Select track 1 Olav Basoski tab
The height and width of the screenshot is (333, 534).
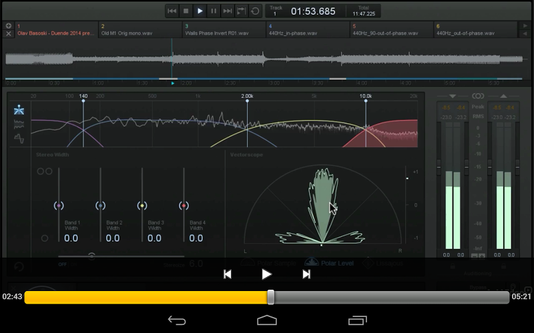tap(56, 29)
